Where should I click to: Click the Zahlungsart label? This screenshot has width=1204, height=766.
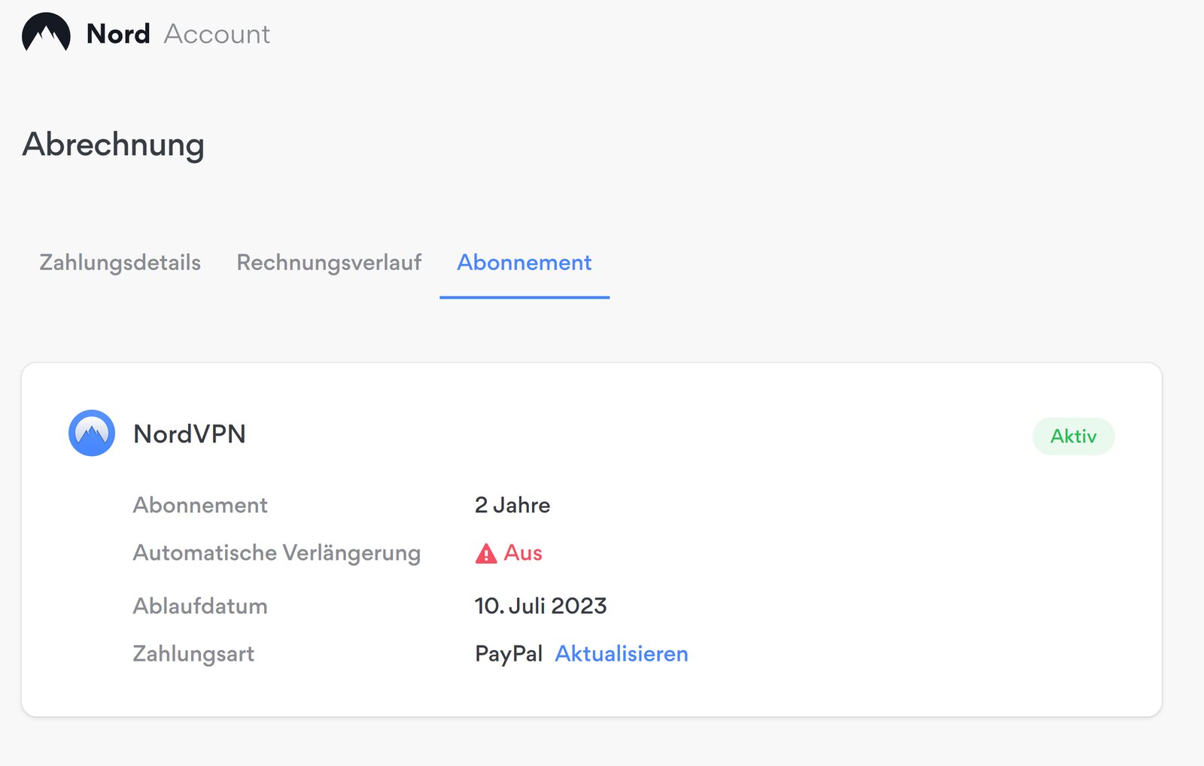(193, 654)
